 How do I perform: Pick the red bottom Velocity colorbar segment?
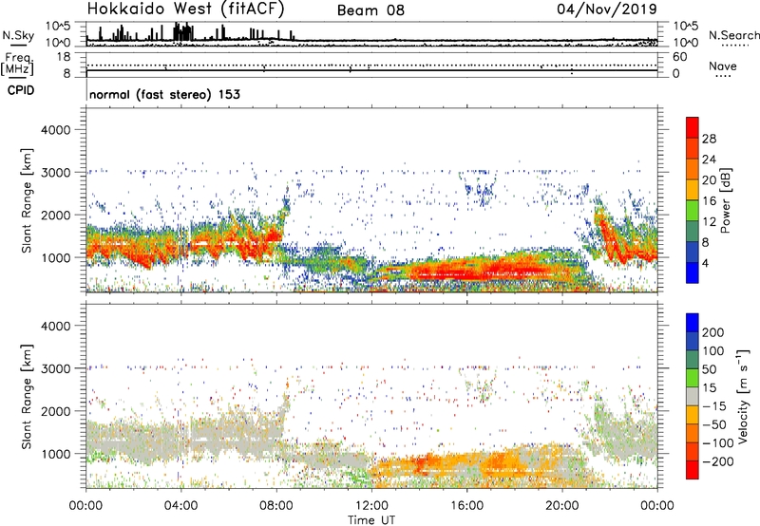[693, 470]
